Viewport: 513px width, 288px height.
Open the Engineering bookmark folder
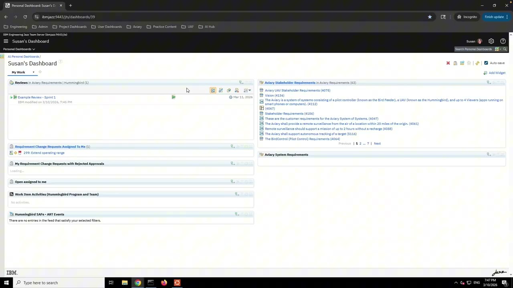click(x=15, y=27)
